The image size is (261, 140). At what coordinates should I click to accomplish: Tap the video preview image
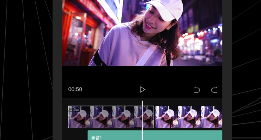click(142, 33)
